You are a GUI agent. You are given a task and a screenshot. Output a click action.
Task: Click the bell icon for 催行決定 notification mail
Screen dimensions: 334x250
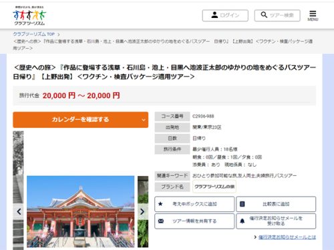(242, 221)
